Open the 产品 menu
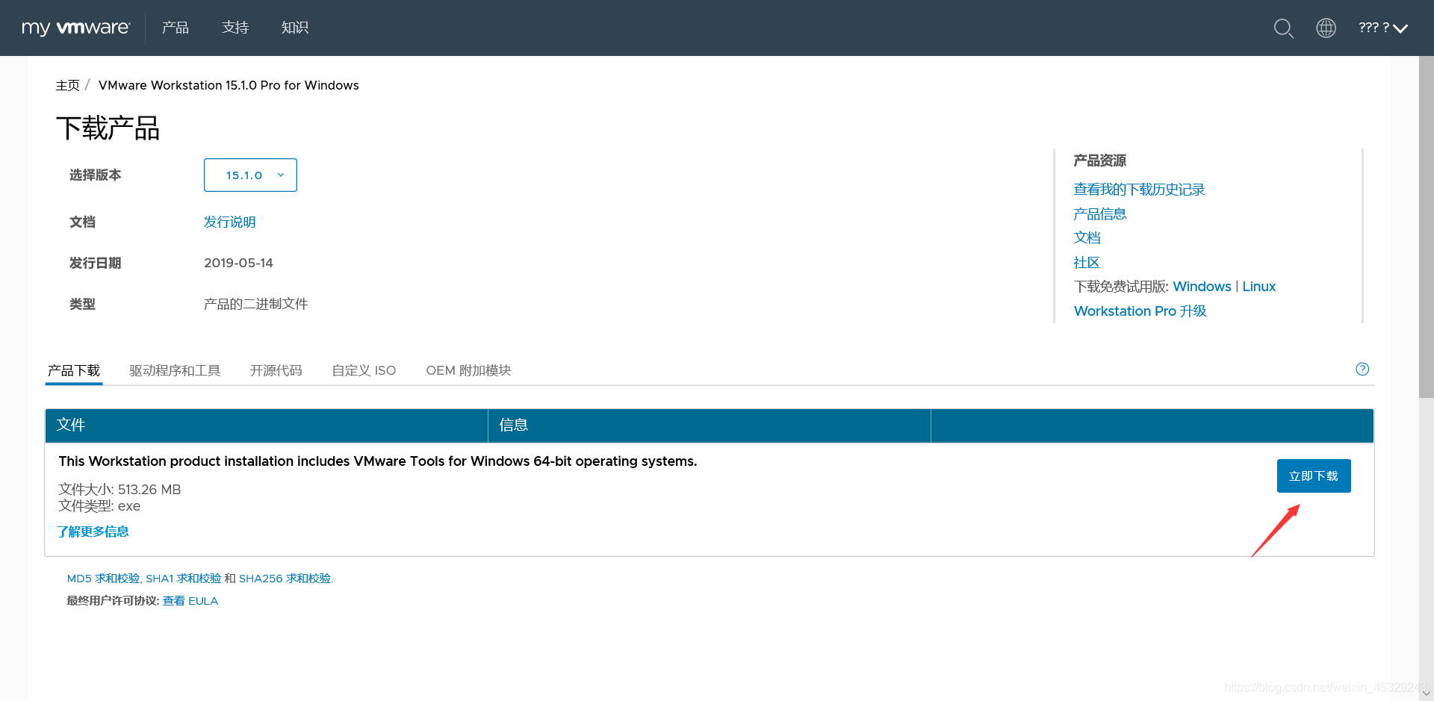The width and height of the screenshot is (1434, 701). coord(176,28)
